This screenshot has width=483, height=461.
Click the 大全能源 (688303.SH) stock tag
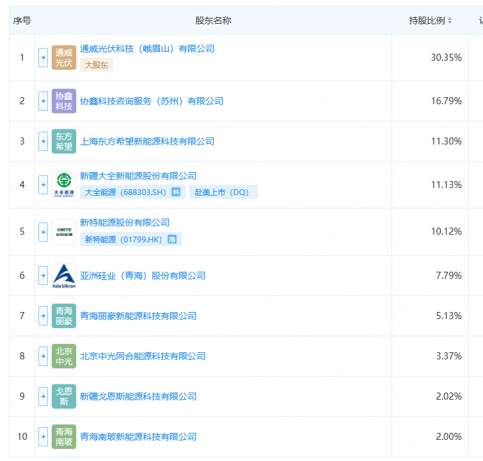point(132,192)
